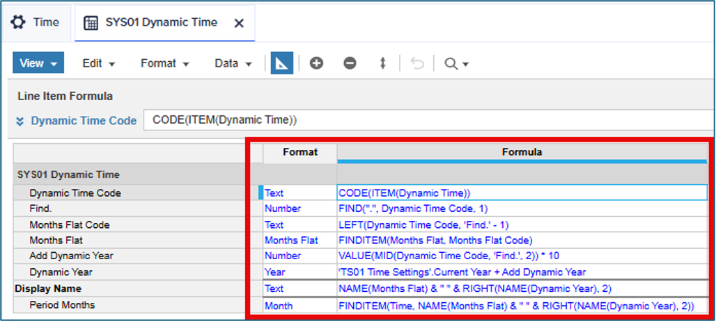Click the FIND formula cell
This screenshot has height=321, width=716.
[x=522, y=209]
